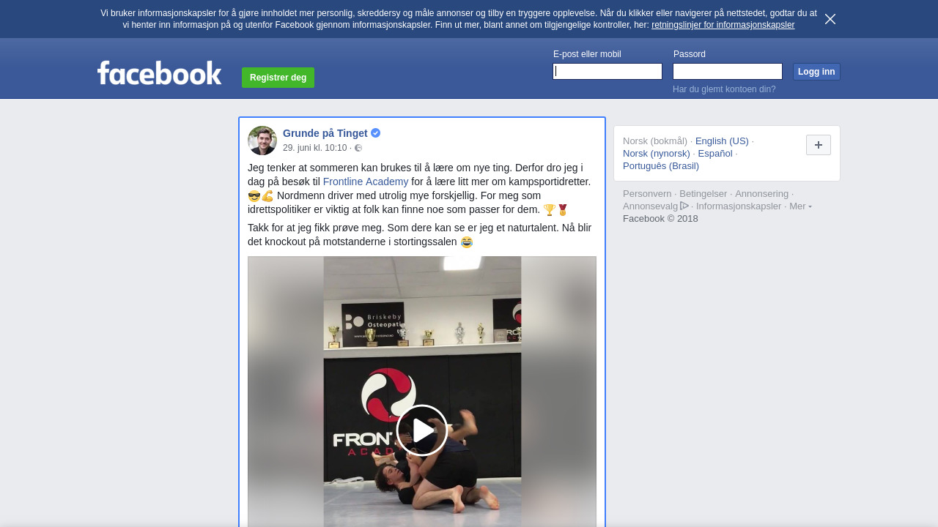The width and height of the screenshot is (938, 527).
Task: Focus the E-post eller mobil field
Action: [x=608, y=71]
